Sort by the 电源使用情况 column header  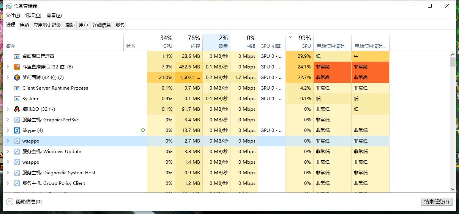tap(332, 42)
